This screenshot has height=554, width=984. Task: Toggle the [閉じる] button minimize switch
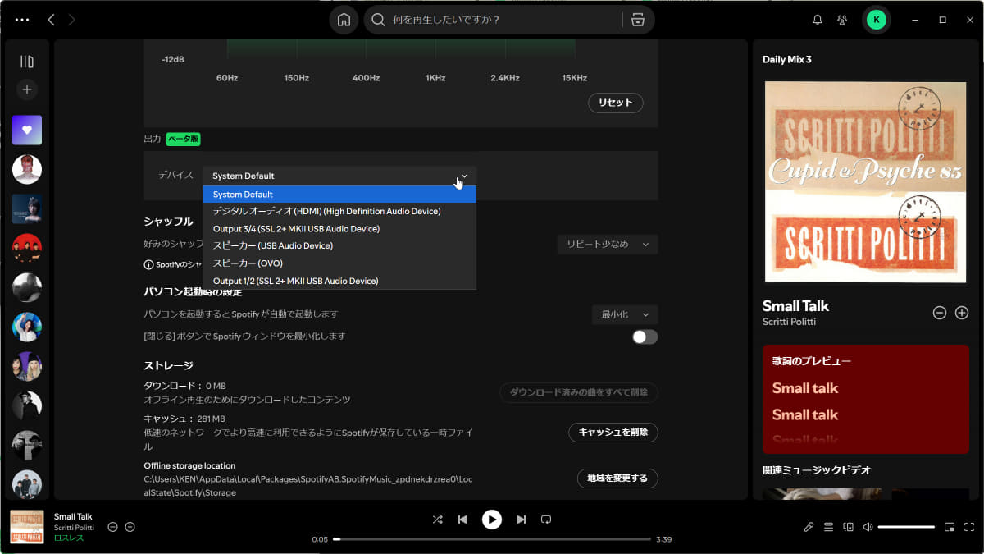pyautogui.click(x=645, y=337)
